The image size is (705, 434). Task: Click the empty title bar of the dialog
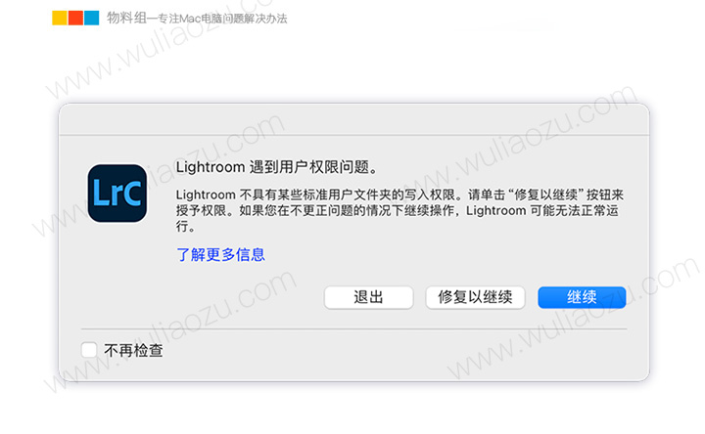pos(353,119)
